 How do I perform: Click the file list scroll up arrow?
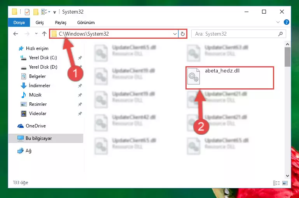(x=287, y=44)
